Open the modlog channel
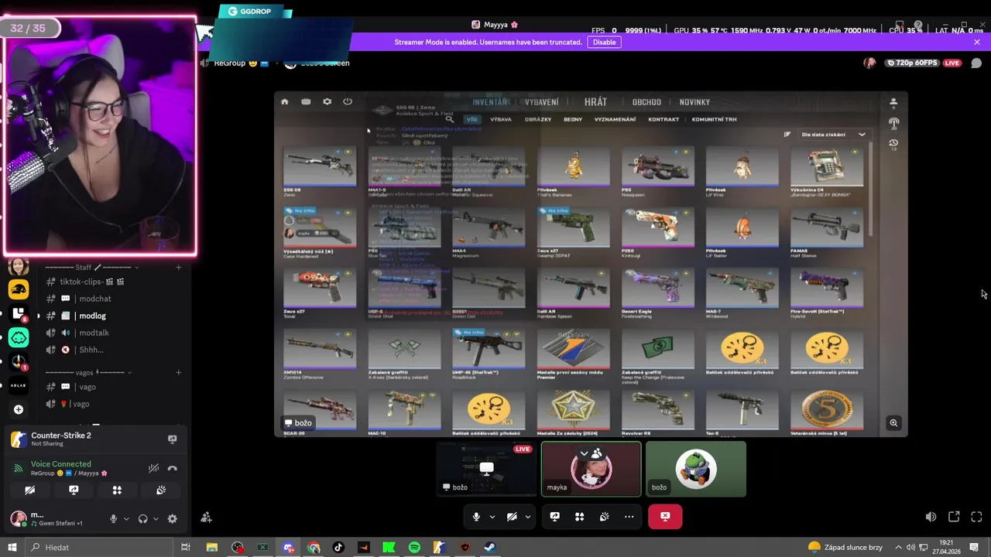This screenshot has width=991, height=557. (92, 316)
